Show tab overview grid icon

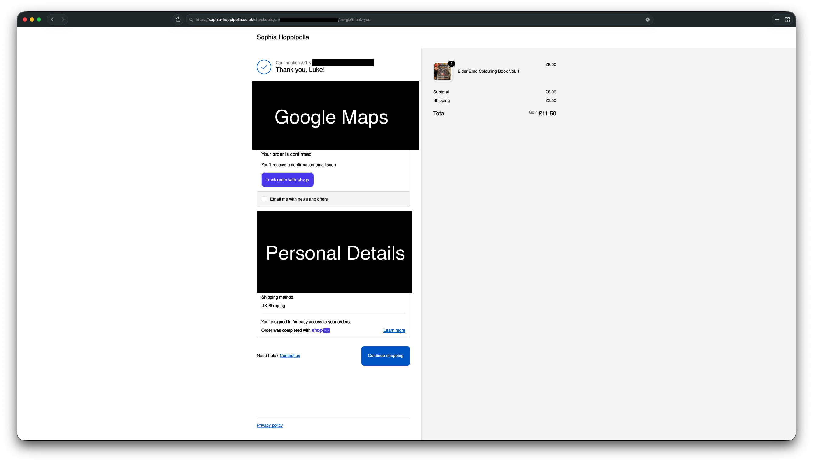(787, 19)
